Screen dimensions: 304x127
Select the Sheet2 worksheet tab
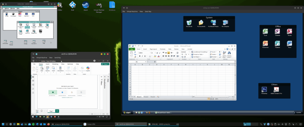(x=146, y=97)
